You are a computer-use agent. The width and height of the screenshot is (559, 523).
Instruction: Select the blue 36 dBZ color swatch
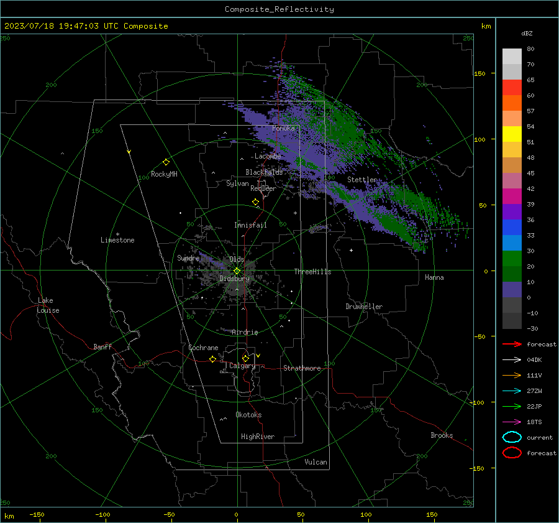click(x=512, y=227)
